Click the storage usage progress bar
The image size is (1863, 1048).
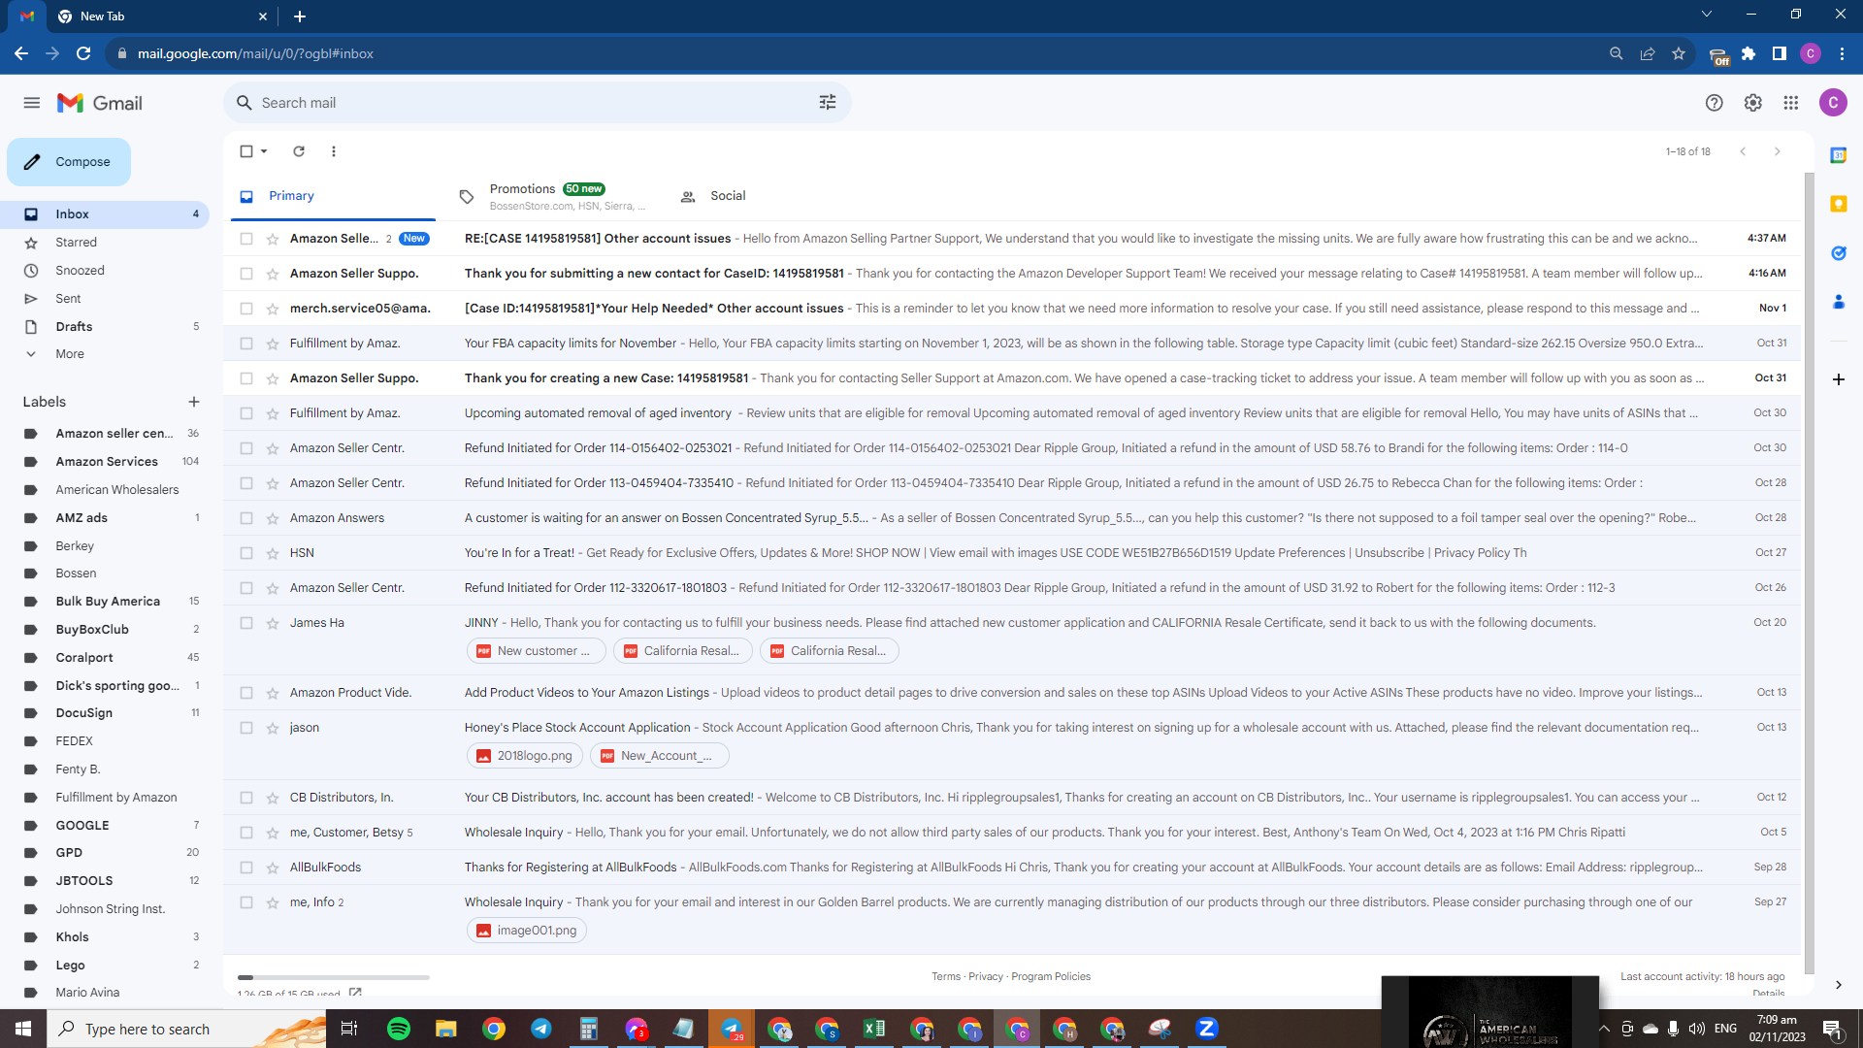334,977
